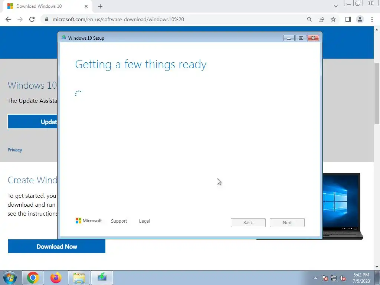This screenshot has height=285, width=380.
Task: Open a new Chrome tab with plus
Action: pos(100,6)
